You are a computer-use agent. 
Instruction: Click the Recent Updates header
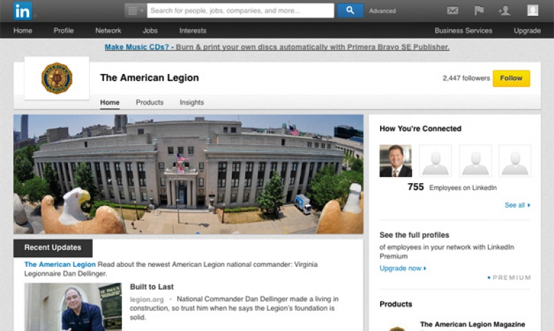pos(53,248)
